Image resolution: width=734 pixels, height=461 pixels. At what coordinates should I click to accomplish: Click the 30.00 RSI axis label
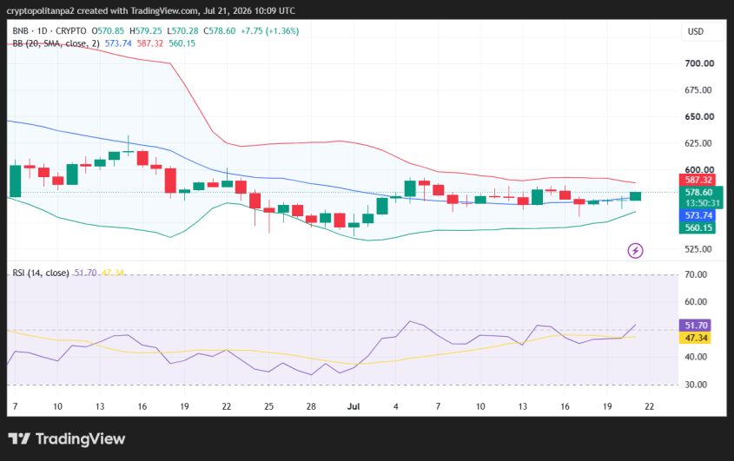point(696,385)
